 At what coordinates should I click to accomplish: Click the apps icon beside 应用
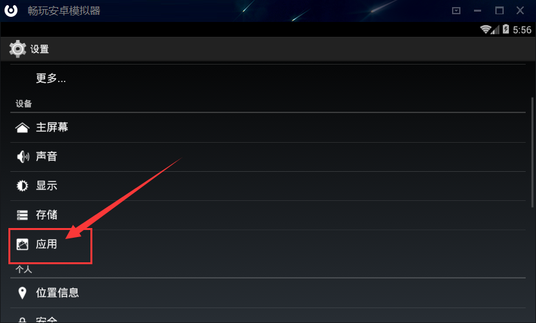[x=22, y=244]
